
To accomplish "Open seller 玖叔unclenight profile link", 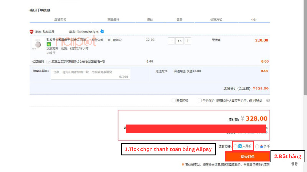I will [88, 32].
